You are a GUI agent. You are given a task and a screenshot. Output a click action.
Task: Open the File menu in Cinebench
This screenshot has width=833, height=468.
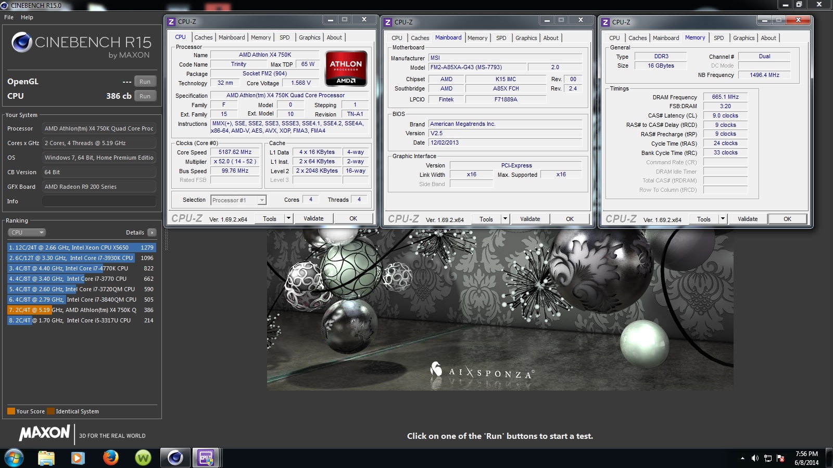[x=9, y=17]
